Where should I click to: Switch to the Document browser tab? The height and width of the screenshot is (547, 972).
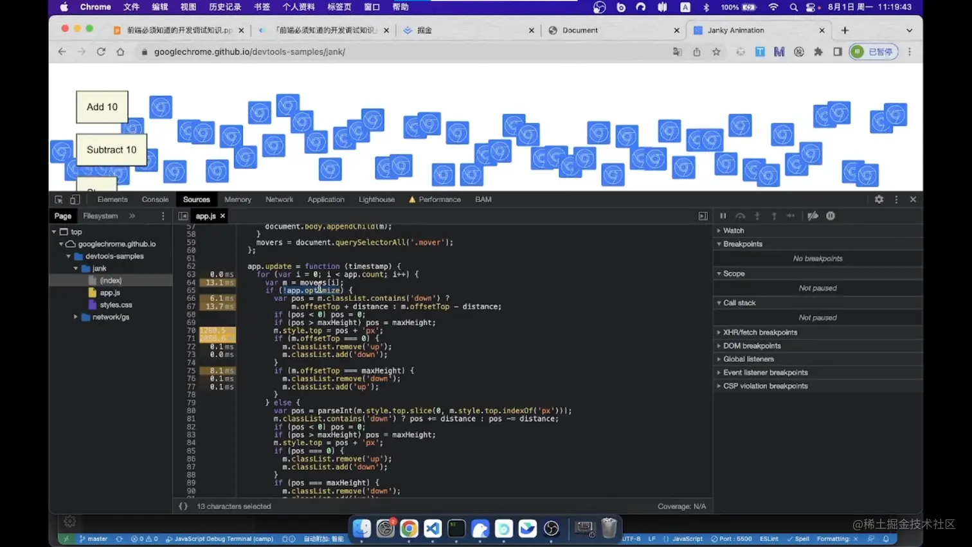[x=612, y=30]
